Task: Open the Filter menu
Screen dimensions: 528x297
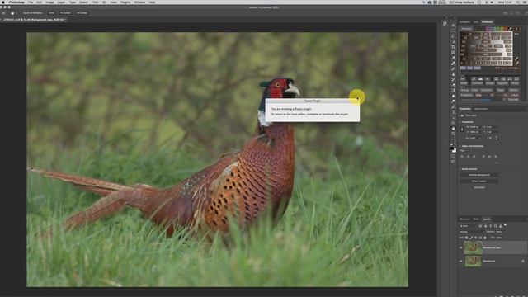Action: 96,2
